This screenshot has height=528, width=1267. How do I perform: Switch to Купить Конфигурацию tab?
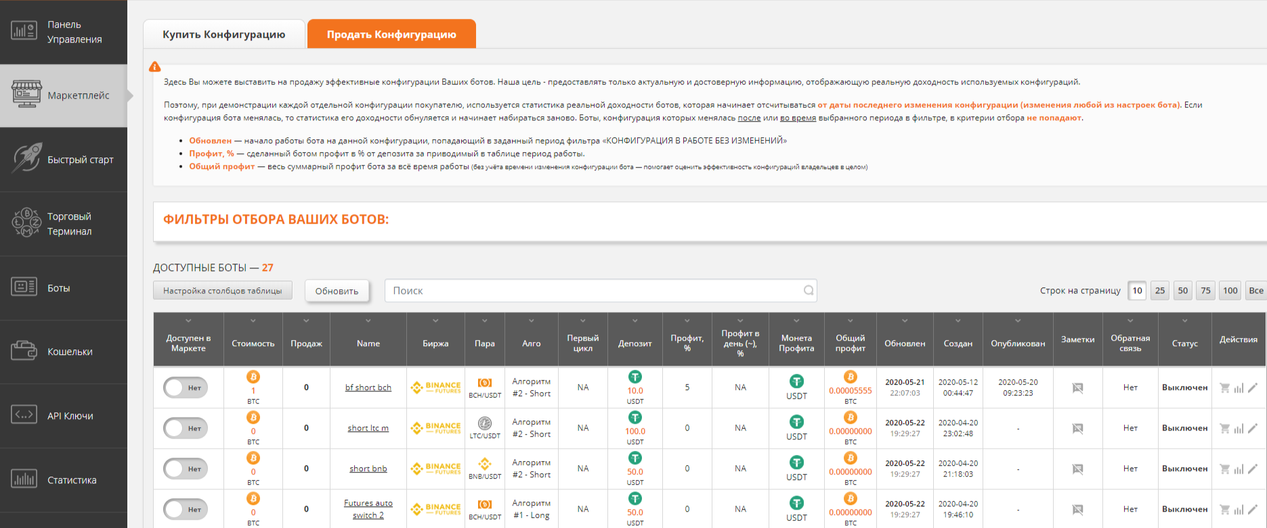tap(223, 34)
